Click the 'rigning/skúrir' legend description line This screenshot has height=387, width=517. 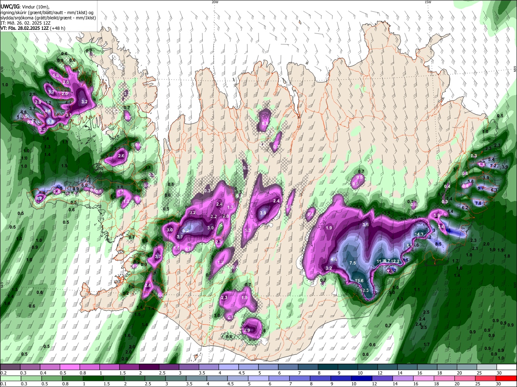[x=47, y=12]
